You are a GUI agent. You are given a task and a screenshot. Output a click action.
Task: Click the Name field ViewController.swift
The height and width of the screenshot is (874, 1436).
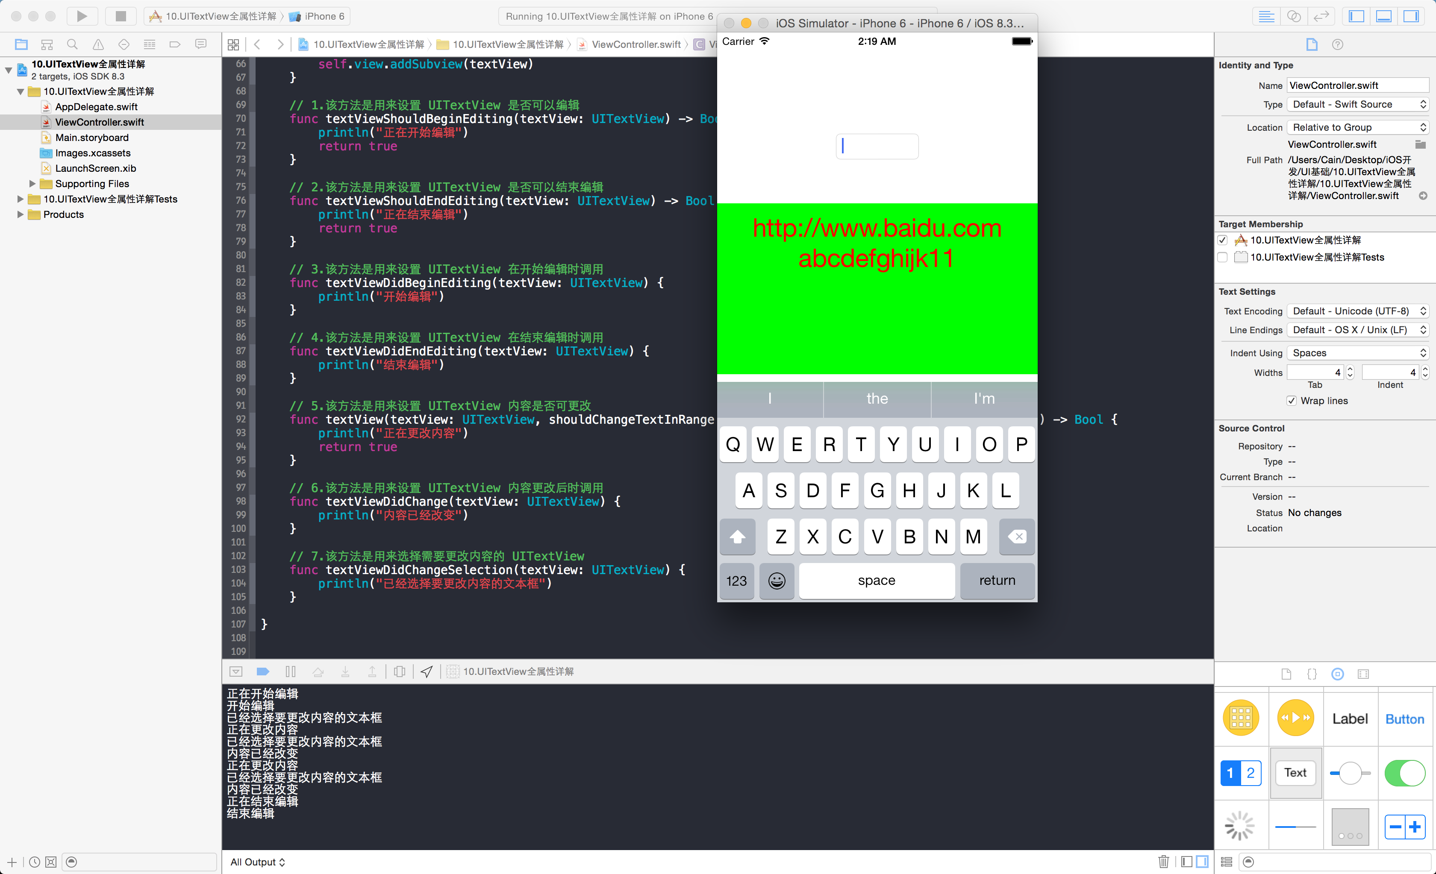click(1357, 86)
